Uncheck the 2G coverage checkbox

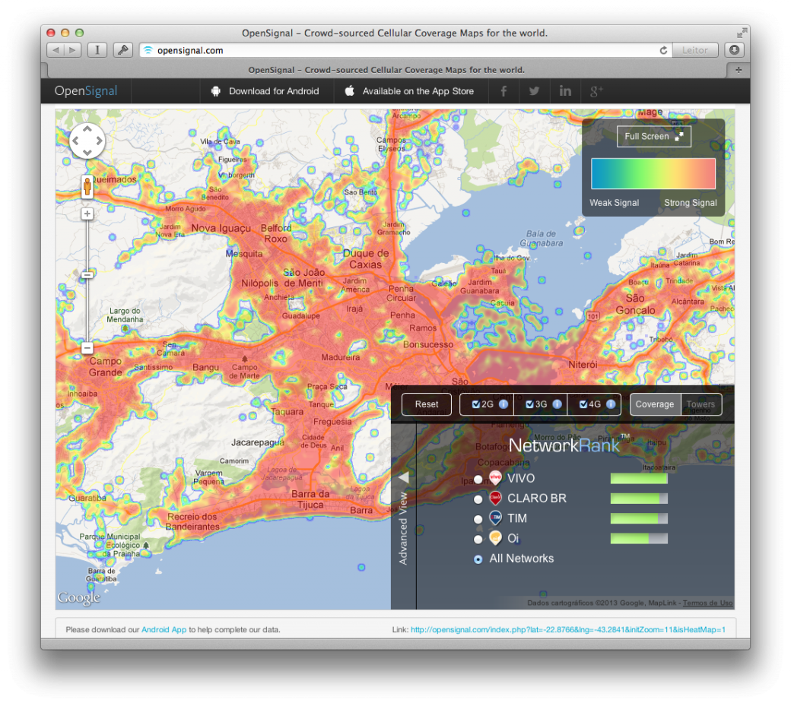click(x=476, y=404)
